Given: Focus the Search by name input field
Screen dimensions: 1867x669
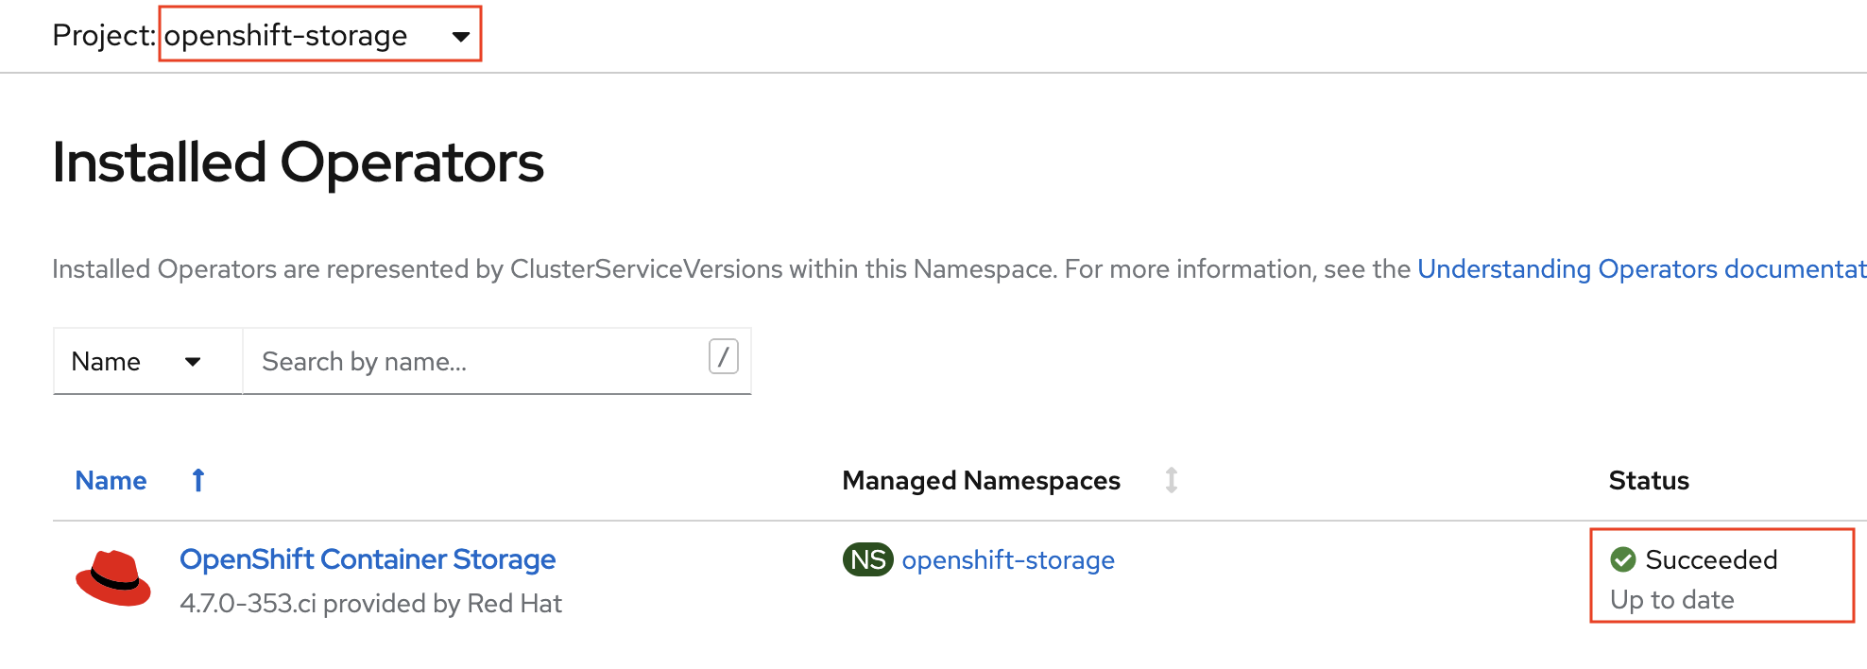Looking at the screenshot, I should point(497,361).
